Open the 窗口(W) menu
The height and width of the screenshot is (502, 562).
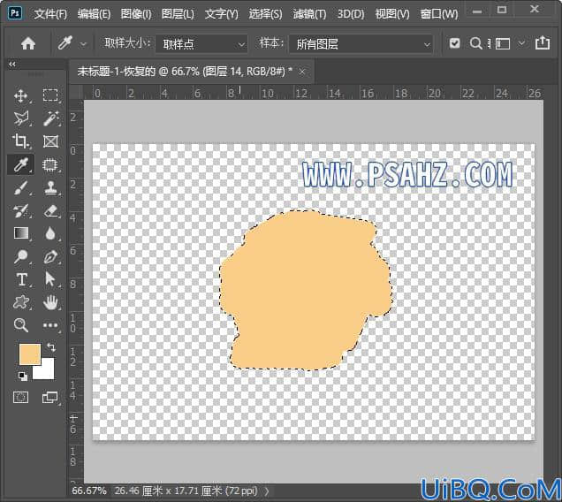click(x=439, y=14)
